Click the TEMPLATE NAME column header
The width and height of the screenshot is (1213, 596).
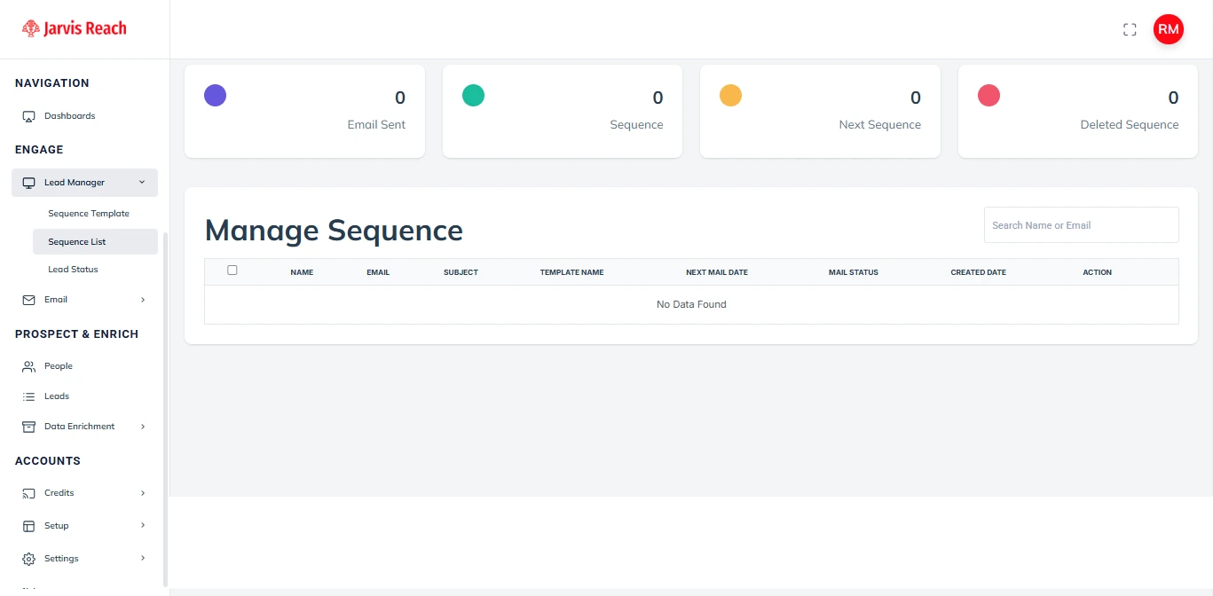(x=571, y=272)
